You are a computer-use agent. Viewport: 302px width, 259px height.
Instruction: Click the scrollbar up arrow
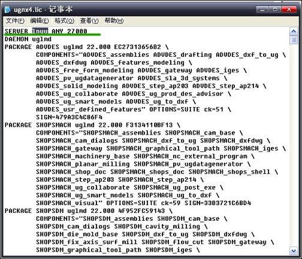[x=294, y=31]
